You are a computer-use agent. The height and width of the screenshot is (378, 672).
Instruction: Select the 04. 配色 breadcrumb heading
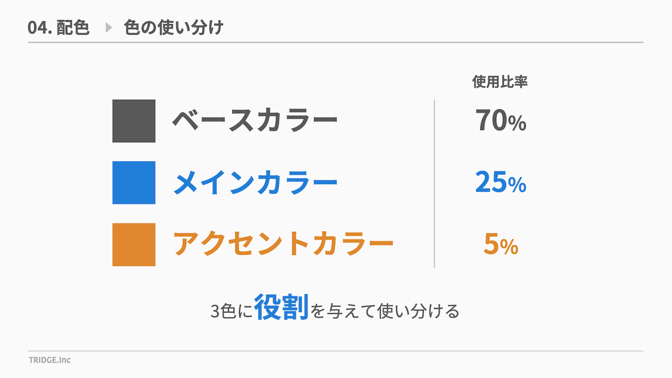click(59, 27)
